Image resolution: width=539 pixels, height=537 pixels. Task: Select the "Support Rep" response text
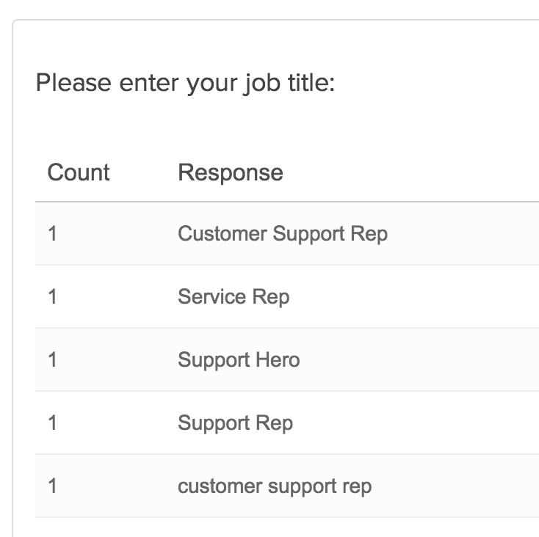click(235, 423)
